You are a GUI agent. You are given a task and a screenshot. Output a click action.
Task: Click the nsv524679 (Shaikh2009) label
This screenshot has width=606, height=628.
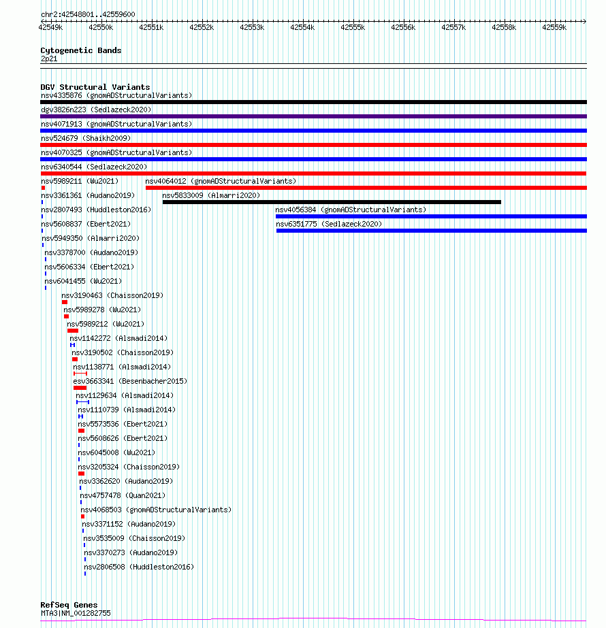tap(86, 138)
